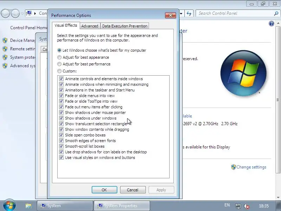281x211 pixels.
Task: Toggle Smooth edges of screen fonts
Action: click(61, 140)
